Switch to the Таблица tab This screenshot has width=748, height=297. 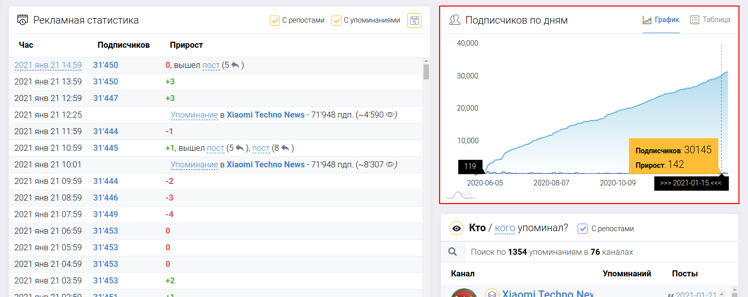click(710, 20)
